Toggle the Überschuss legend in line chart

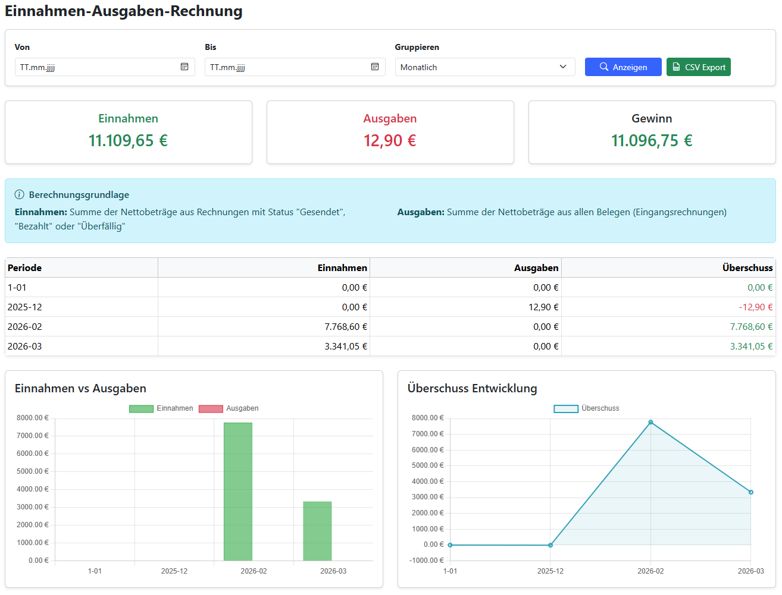click(x=600, y=408)
